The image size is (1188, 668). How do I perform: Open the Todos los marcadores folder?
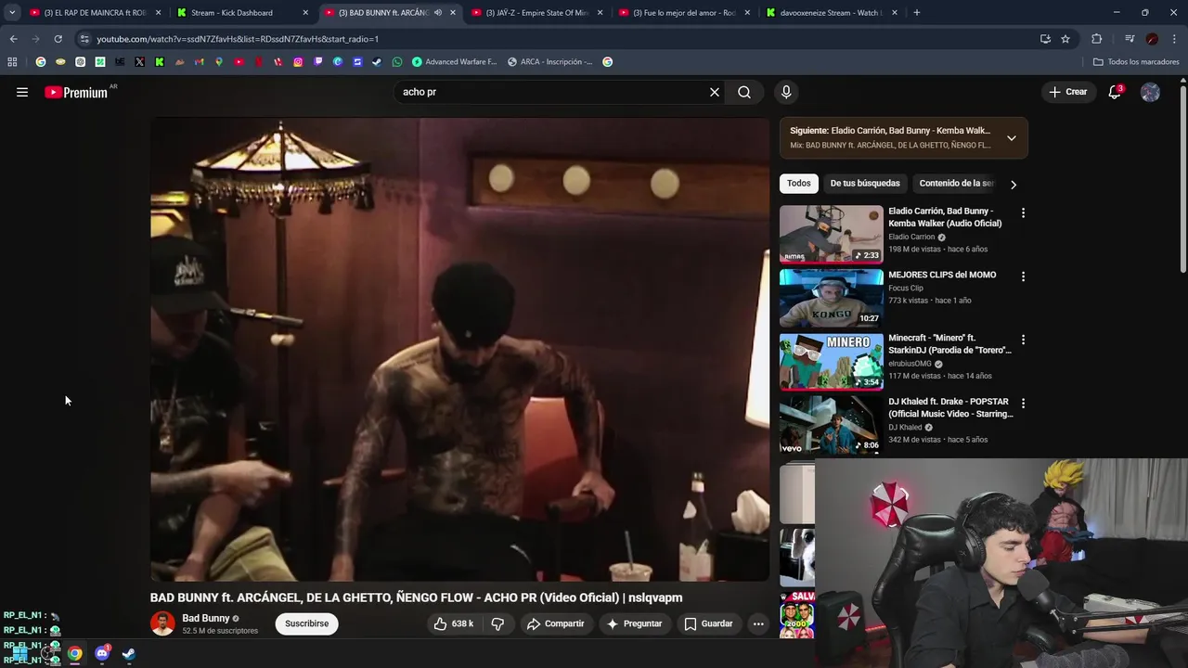1136,62
